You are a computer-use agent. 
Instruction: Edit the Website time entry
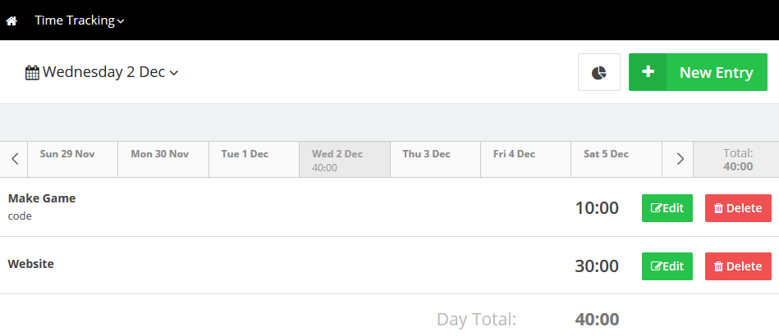coord(667,266)
